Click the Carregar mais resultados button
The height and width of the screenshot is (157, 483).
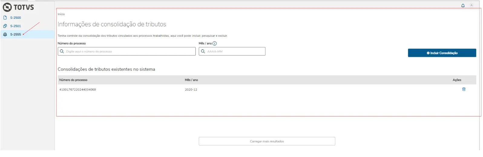267,142
